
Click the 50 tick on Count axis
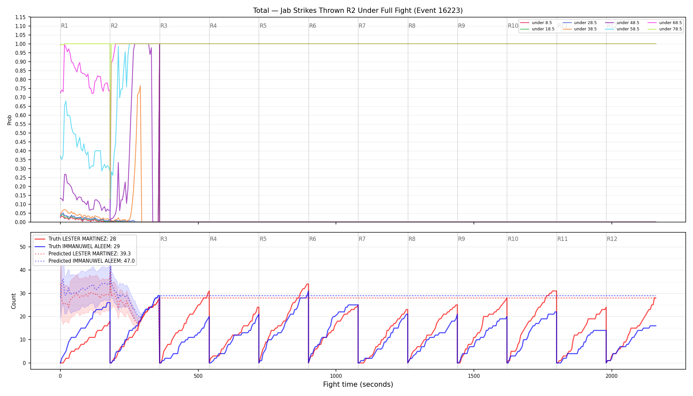[23, 247]
